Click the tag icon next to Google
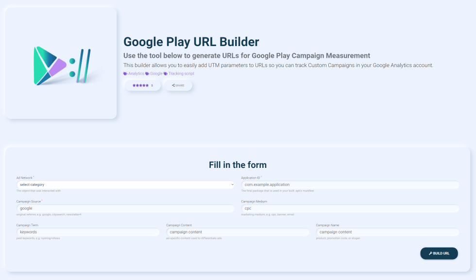 click(147, 74)
